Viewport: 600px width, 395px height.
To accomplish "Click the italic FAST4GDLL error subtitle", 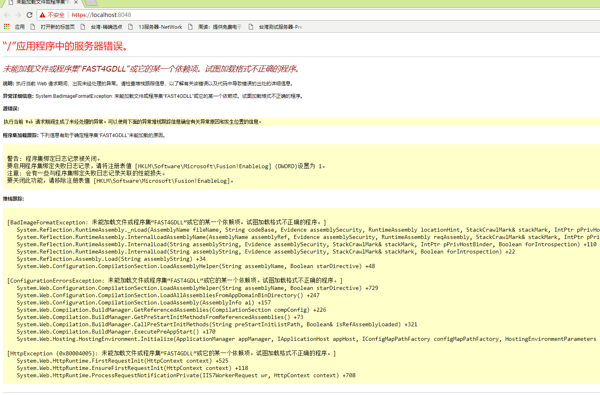I will tap(152, 69).
